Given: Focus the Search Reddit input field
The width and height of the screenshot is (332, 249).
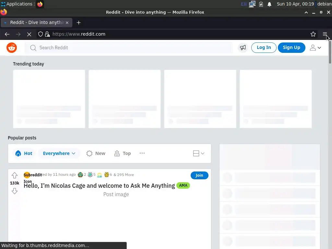Looking at the screenshot, I should coord(128,48).
